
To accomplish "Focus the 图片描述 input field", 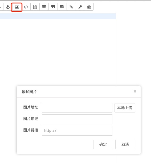I will click(77, 119).
